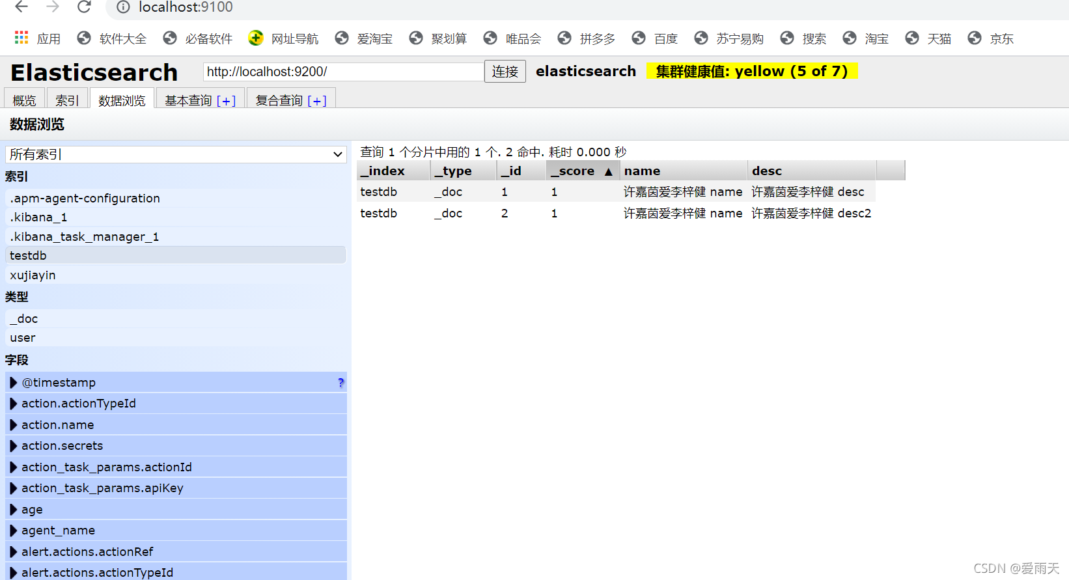1069x580 pixels.
Task: Open the 苏宁易购 bookmark
Action: pyautogui.click(x=729, y=38)
